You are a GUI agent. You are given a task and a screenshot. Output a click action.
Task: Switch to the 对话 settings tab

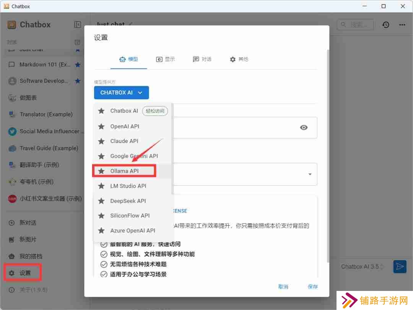pos(202,59)
